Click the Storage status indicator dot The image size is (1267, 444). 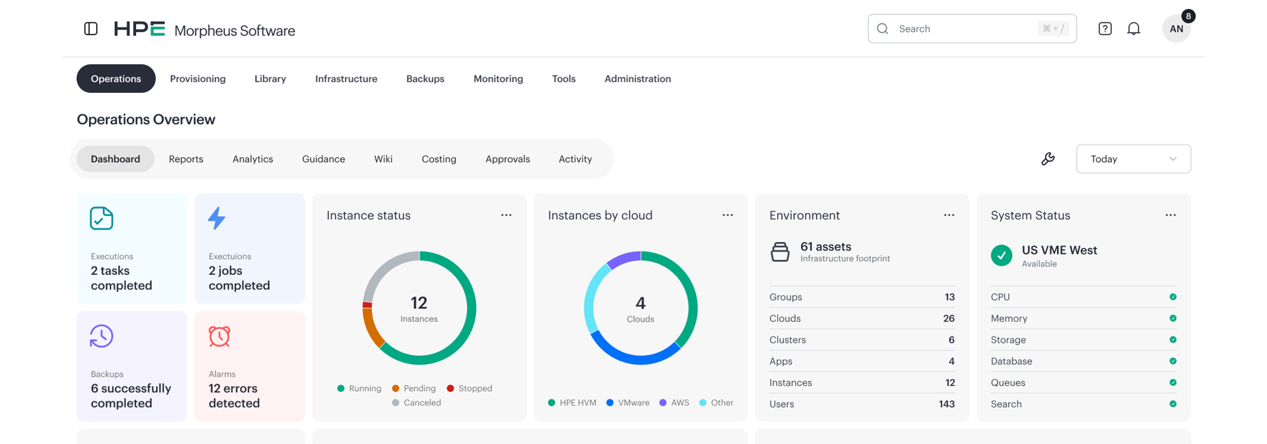(x=1173, y=340)
